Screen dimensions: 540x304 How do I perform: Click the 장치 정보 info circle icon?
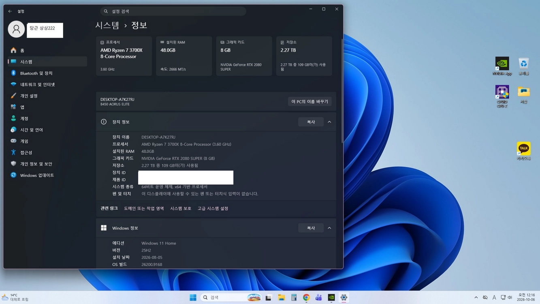(104, 122)
